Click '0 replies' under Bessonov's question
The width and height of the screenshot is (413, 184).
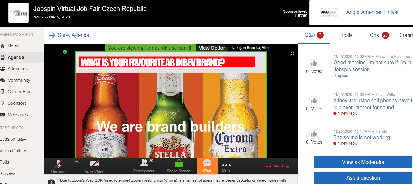341,76
